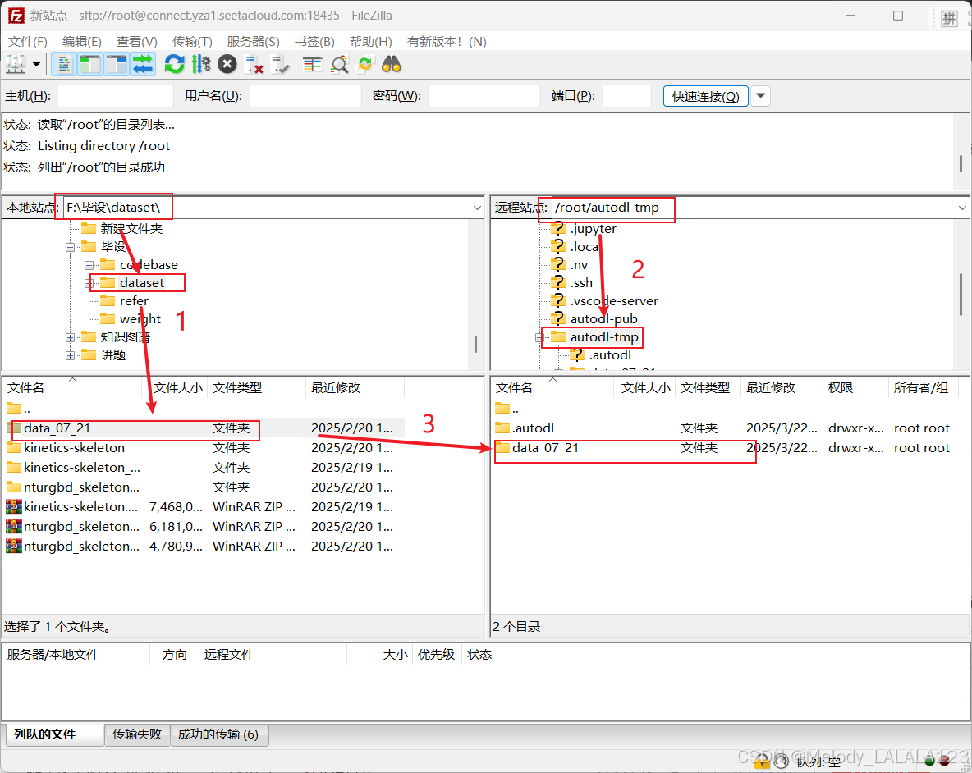This screenshot has width=972, height=773.
Task: Select the 7,468,0... kinetics-skeleton ZIP file
Action: tap(204, 506)
